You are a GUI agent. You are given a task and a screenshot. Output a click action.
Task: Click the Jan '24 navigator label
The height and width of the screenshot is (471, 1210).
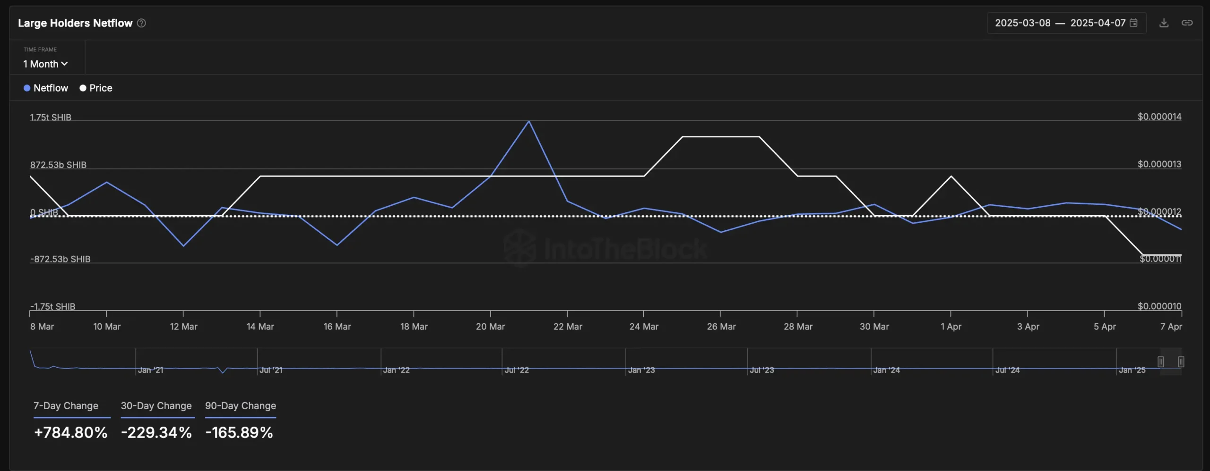(x=886, y=370)
